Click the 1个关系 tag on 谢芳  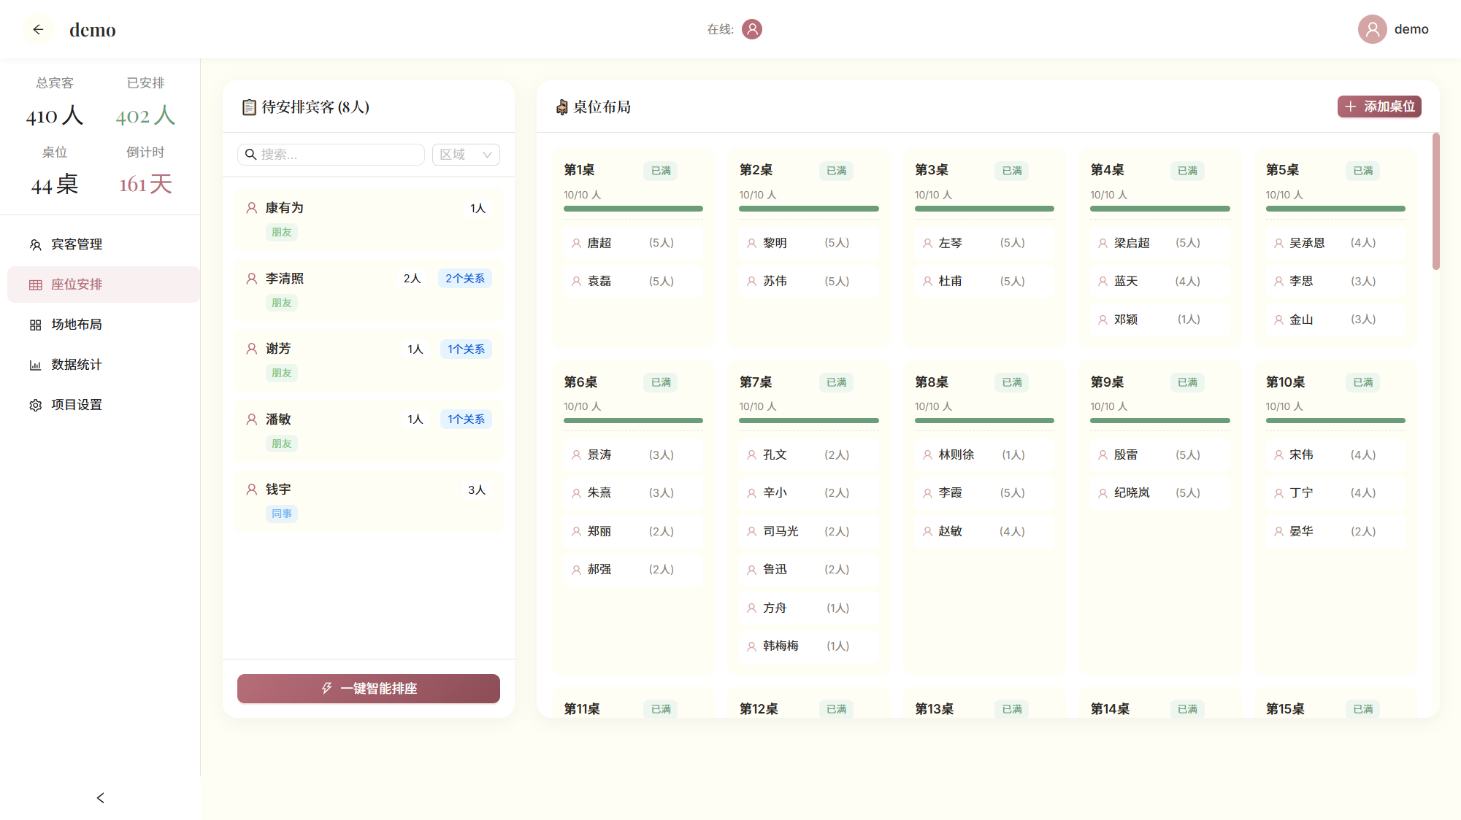tap(466, 349)
